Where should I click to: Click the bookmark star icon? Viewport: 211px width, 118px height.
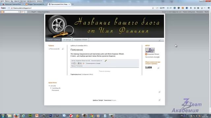click(x=195, y=8)
